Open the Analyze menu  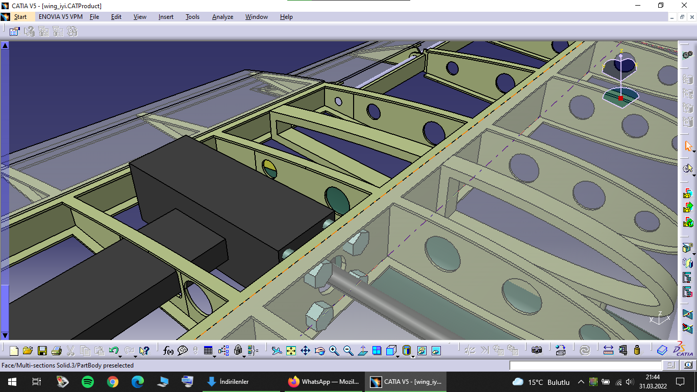tap(222, 17)
